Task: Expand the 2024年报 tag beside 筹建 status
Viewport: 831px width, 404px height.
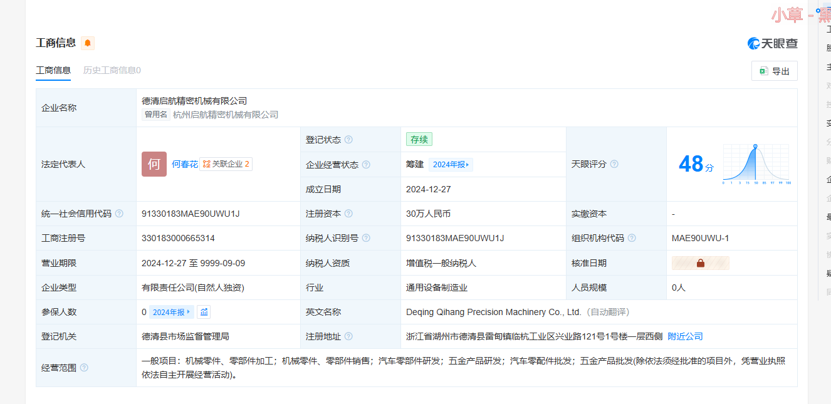Action: click(x=451, y=165)
